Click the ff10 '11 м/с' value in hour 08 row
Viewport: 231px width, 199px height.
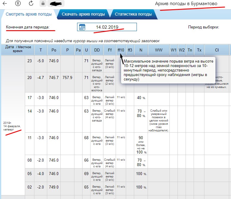[121, 160]
